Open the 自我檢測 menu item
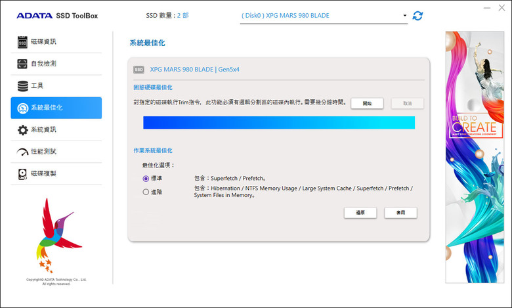 pyautogui.click(x=56, y=64)
